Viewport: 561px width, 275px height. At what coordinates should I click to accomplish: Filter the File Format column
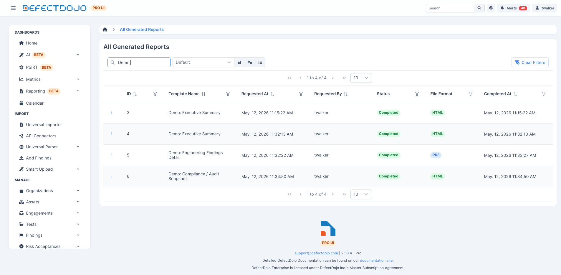pyautogui.click(x=471, y=94)
